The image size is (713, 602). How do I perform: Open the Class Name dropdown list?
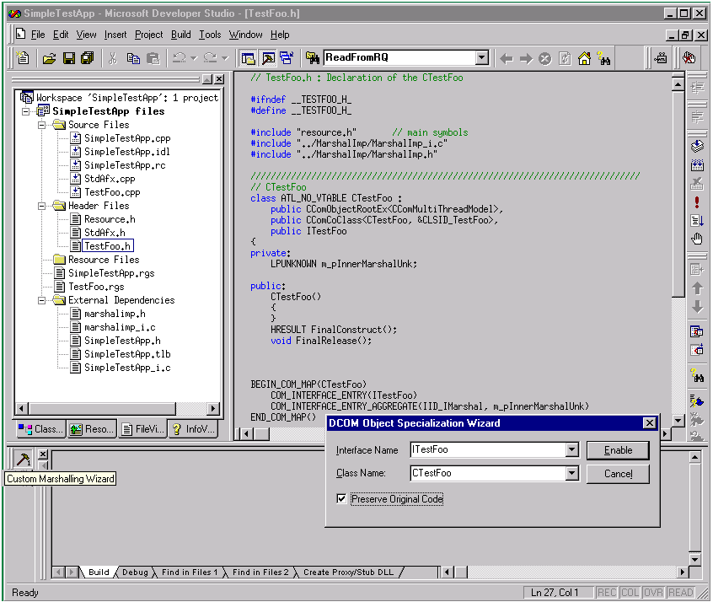click(x=572, y=474)
